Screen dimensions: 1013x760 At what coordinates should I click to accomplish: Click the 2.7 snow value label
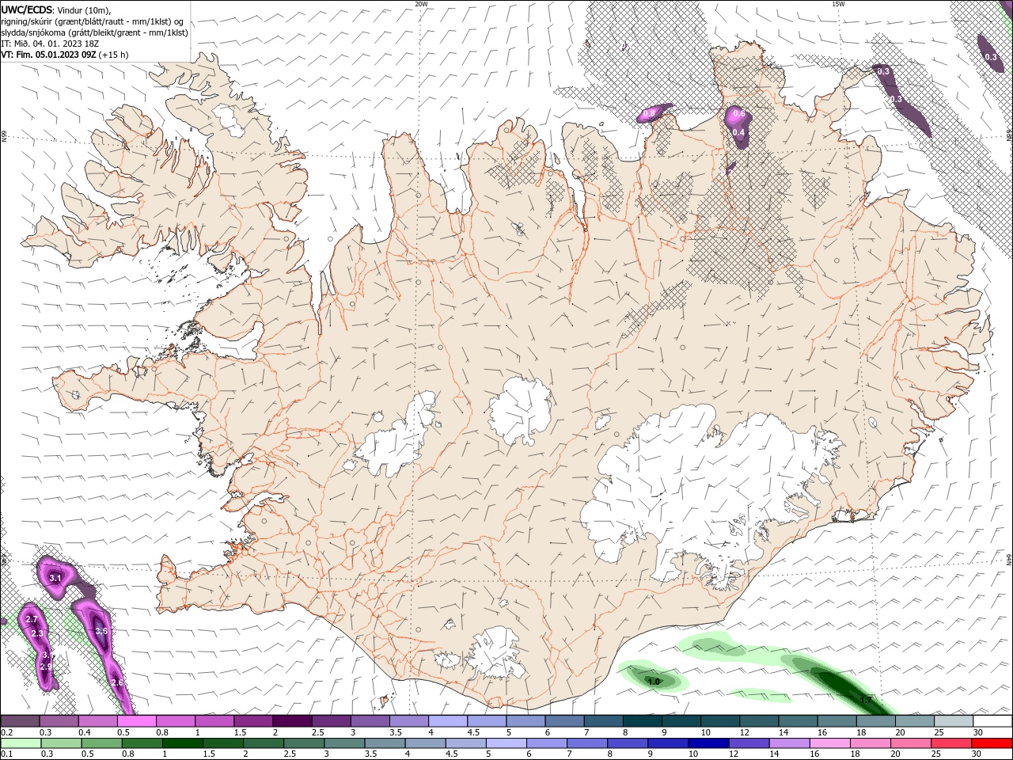(x=32, y=619)
